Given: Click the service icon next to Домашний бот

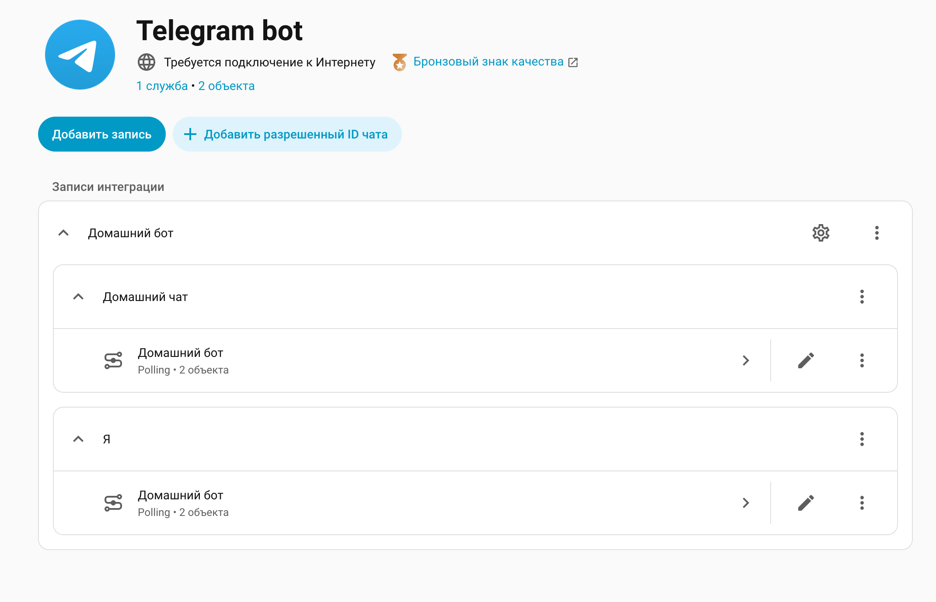Looking at the screenshot, I should (x=113, y=360).
